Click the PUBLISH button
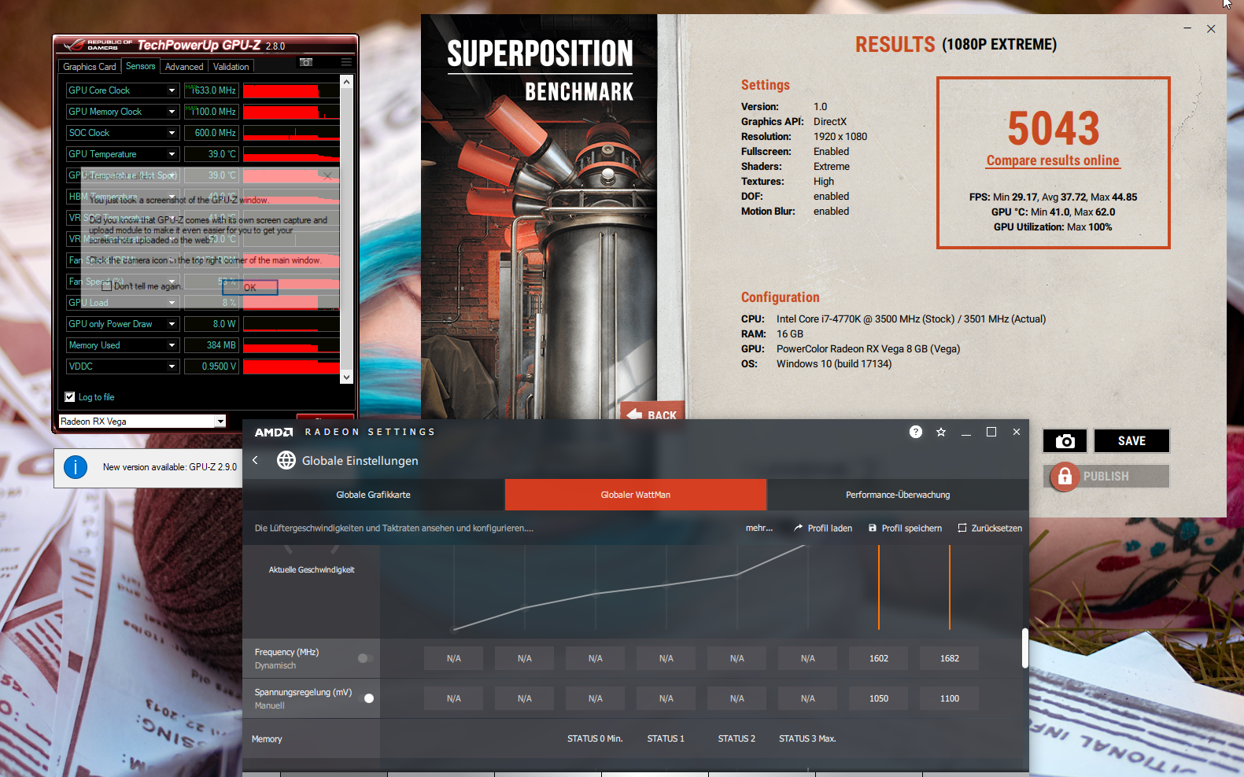This screenshot has height=777, width=1244. [x=1106, y=477]
